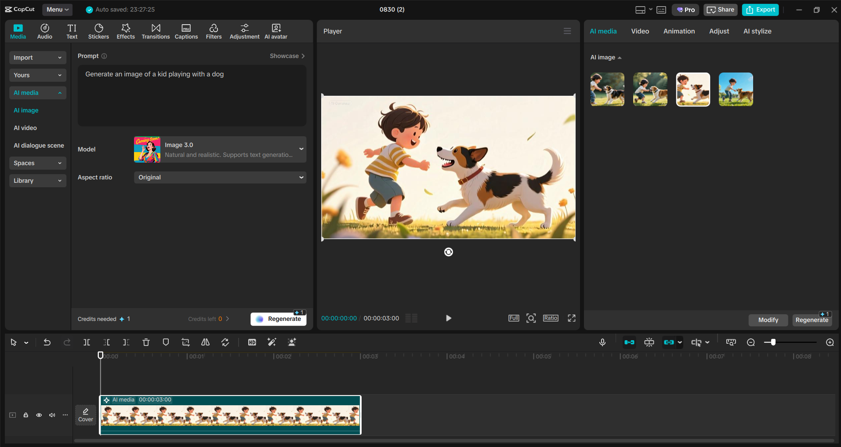Click the voiceover microphone icon
Image resolution: width=841 pixels, height=447 pixels.
tap(602, 342)
